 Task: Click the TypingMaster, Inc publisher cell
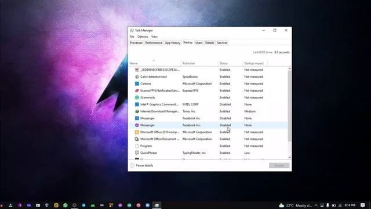point(194,153)
